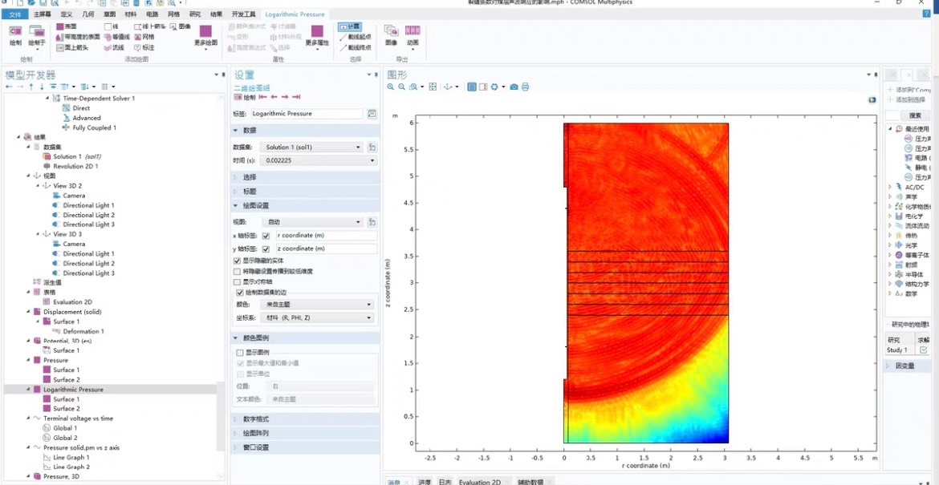
Task: Zoom in on the graphics plot
Action: tap(391, 87)
